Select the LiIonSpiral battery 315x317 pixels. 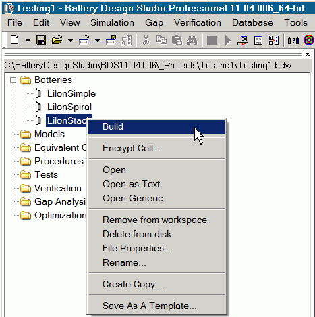click(69, 107)
